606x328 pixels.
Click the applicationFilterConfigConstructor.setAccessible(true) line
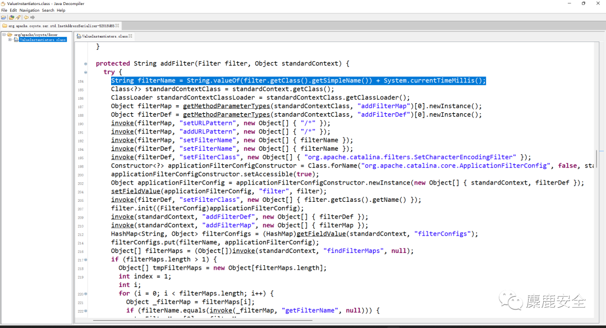(x=215, y=174)
